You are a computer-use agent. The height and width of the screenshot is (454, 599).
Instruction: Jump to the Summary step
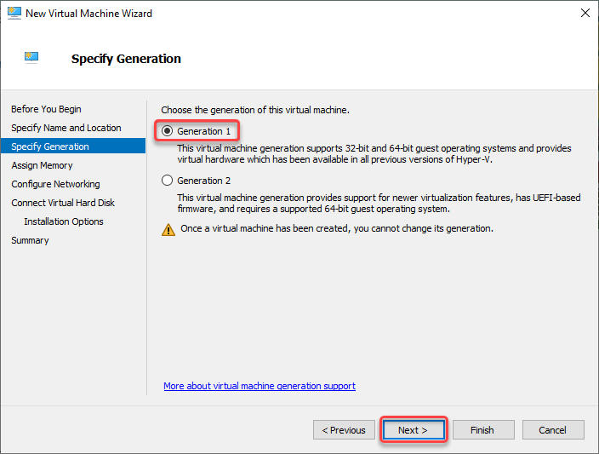tap(30, 240)
